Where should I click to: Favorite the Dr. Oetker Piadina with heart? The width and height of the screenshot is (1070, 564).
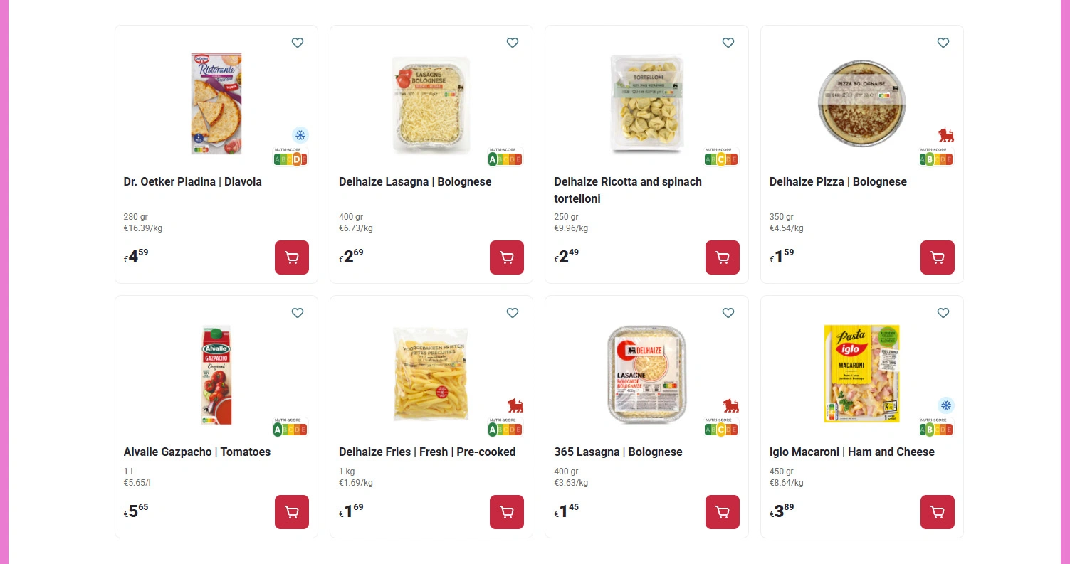(298, 43)
